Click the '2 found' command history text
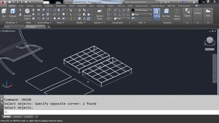This screenshot has width=219, height=123. point(90,104)
